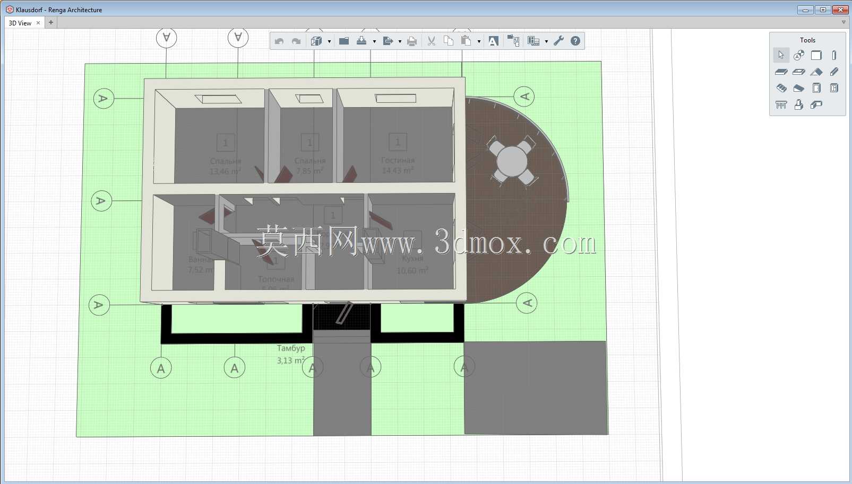Activate the Door tool

click(816, 88)
